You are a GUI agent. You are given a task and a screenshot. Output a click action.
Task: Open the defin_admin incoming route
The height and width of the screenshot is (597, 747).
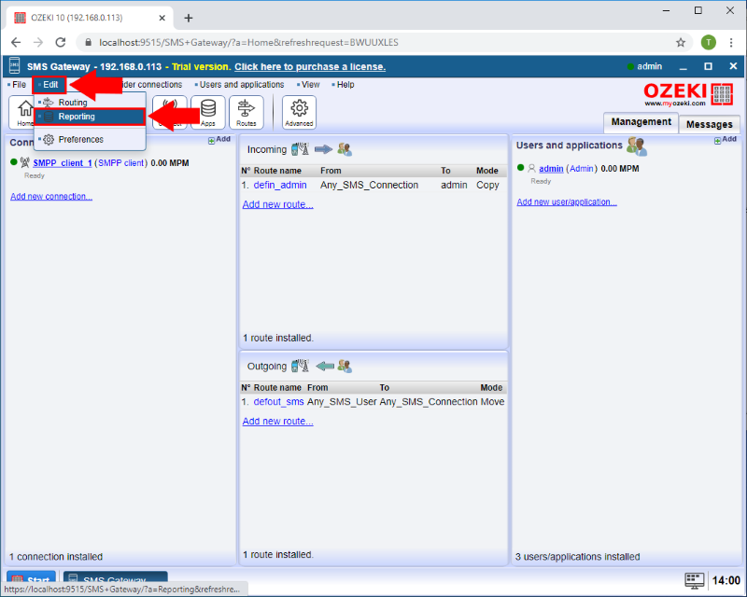click(x=280, y=186)
